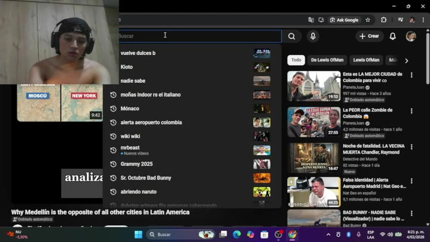Image resolution: width=430 pixels, height=242 pixels.
Task: Open Task View from the taskbar
Action: (x=223, y=234)
